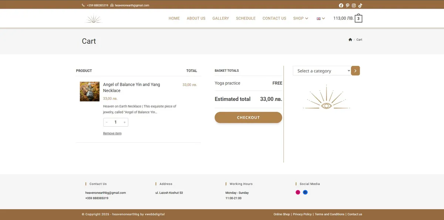The image size is (444, 220).
Task: Open the Instagram icon in top bar
Action: [354, 6]
